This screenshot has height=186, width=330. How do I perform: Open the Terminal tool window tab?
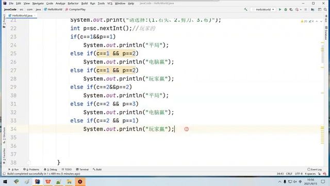point(82,169)
